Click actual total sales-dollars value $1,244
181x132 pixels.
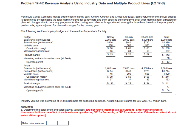coord(166,71)
